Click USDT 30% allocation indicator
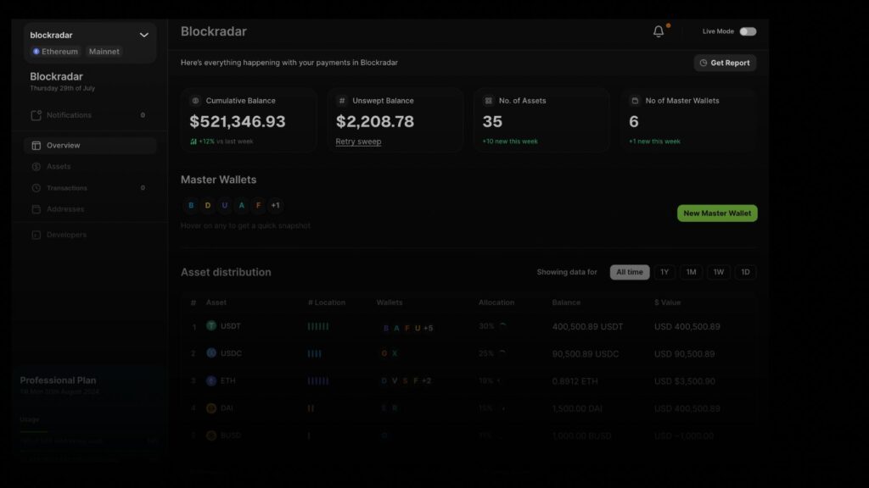The width and height of the screenshot is (869, 488). tap(493, 326)
